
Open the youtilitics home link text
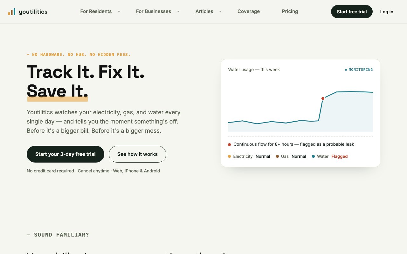coord(33,12)
